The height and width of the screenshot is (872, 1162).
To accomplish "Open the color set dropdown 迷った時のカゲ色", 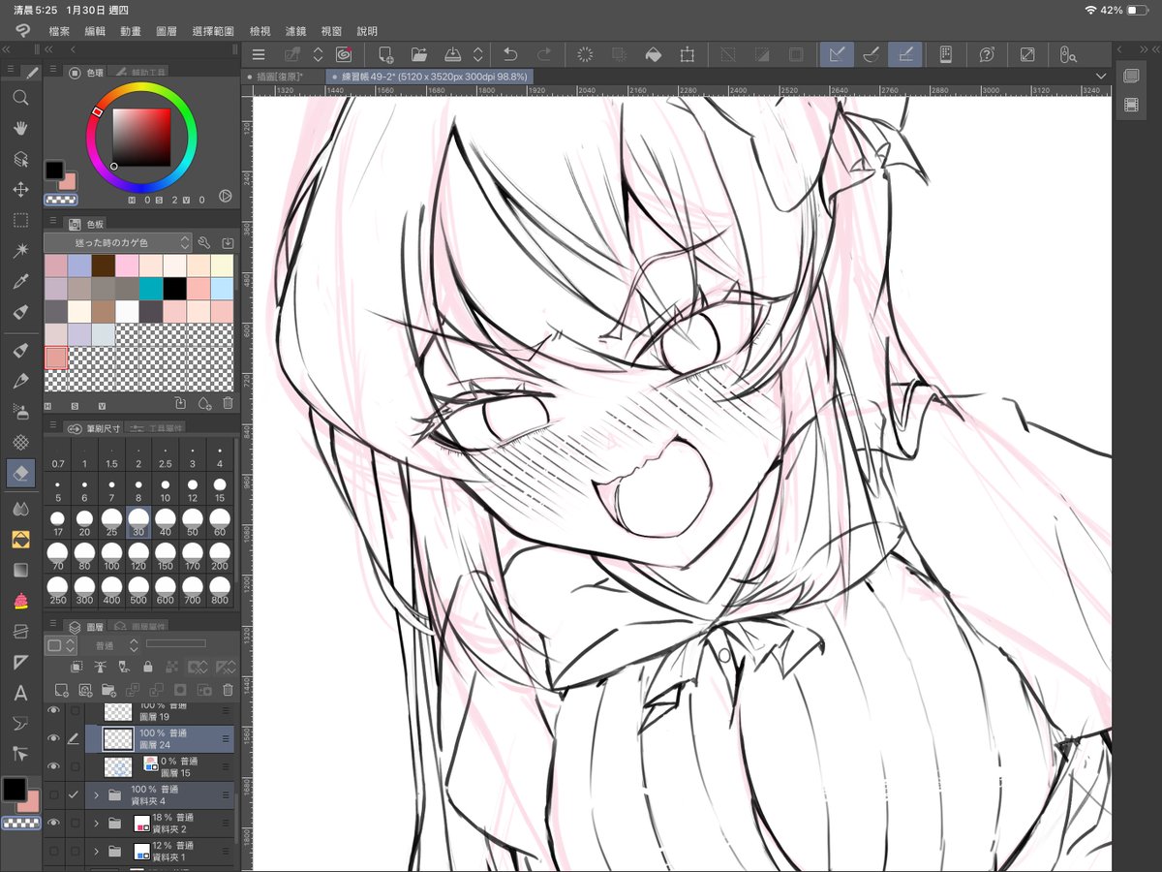I will click(118, 242).
